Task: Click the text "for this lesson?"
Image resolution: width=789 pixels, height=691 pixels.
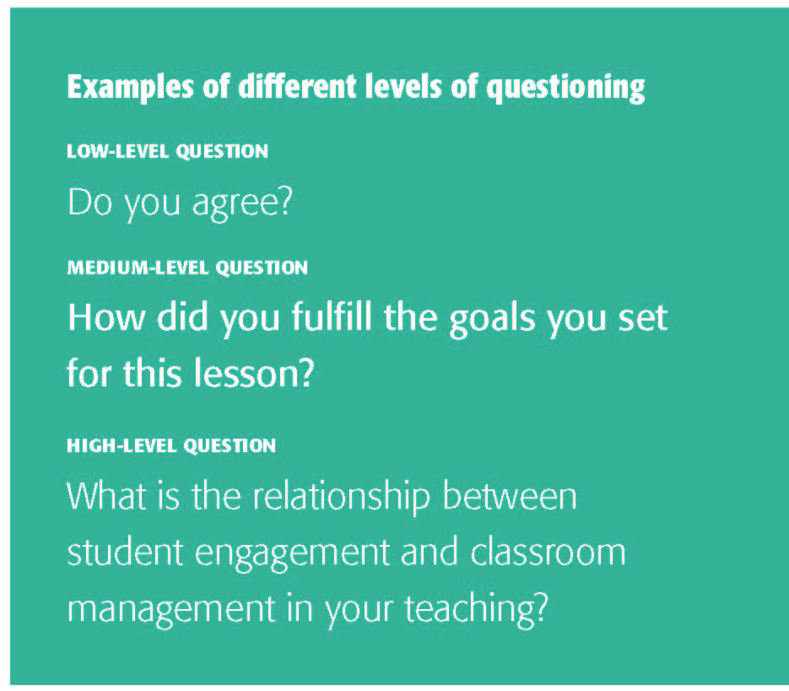Action: point(190,371)
